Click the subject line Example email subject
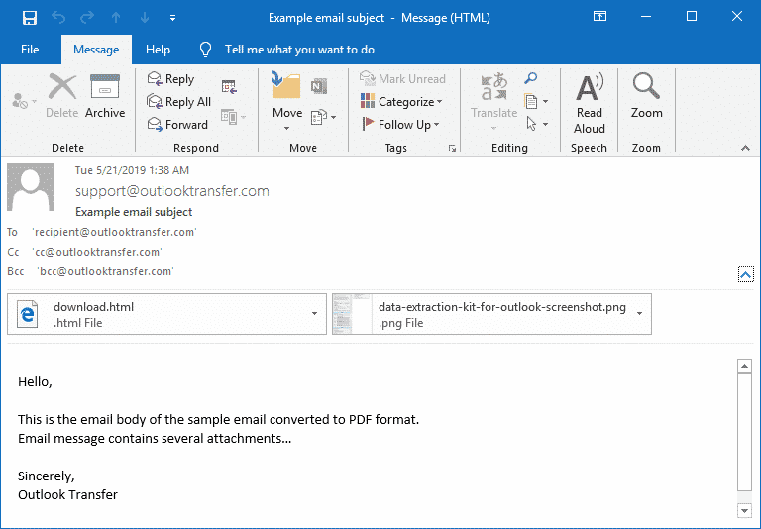 [x=134, y=212]
